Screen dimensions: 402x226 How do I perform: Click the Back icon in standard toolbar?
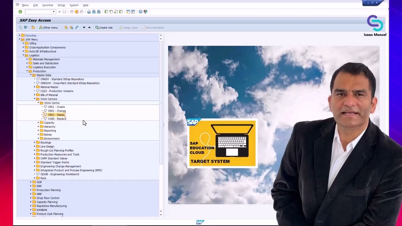click(72, 12)
